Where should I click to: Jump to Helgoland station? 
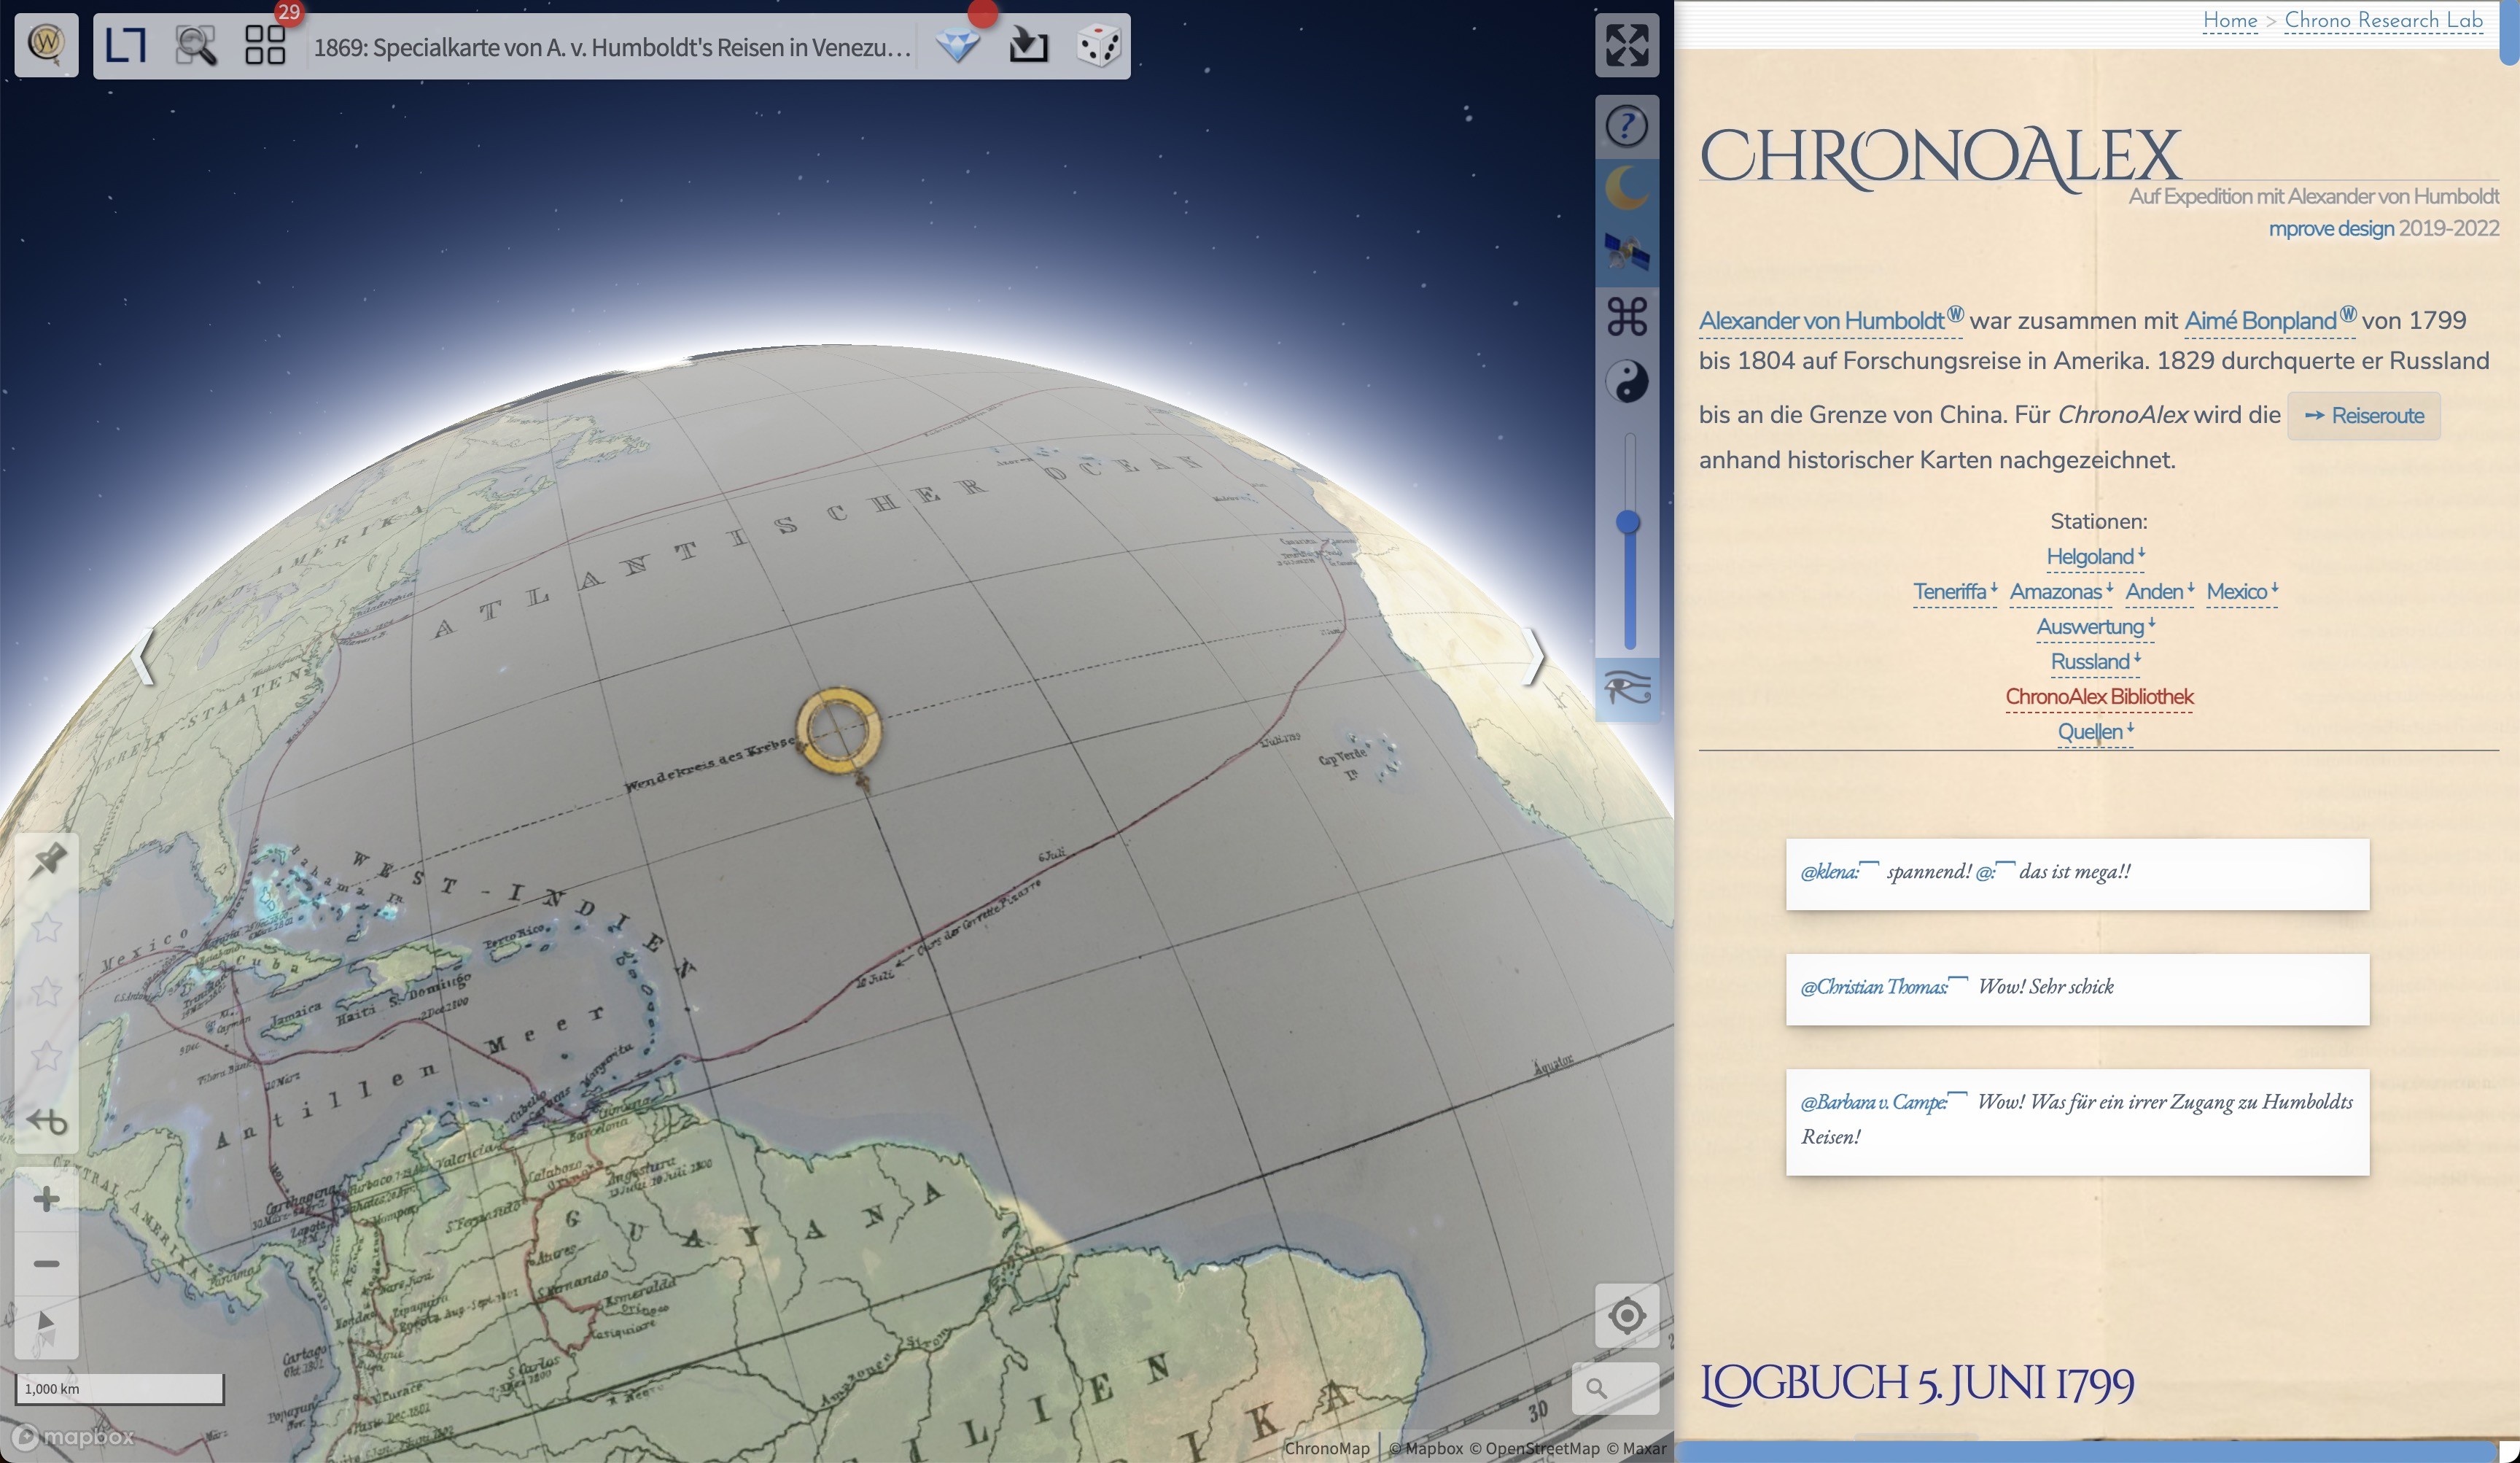pos(2095,556)
